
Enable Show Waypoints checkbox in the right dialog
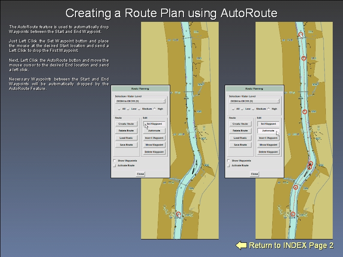(x=229, y=161)
